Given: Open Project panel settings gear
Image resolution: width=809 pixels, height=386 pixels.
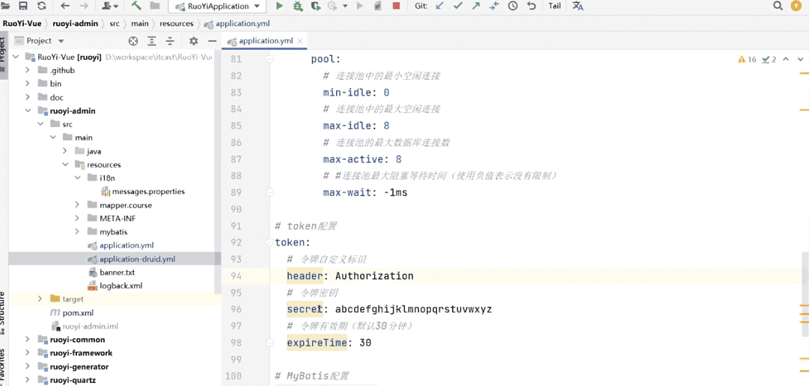Looking at the screenshot, I should 193,41.
